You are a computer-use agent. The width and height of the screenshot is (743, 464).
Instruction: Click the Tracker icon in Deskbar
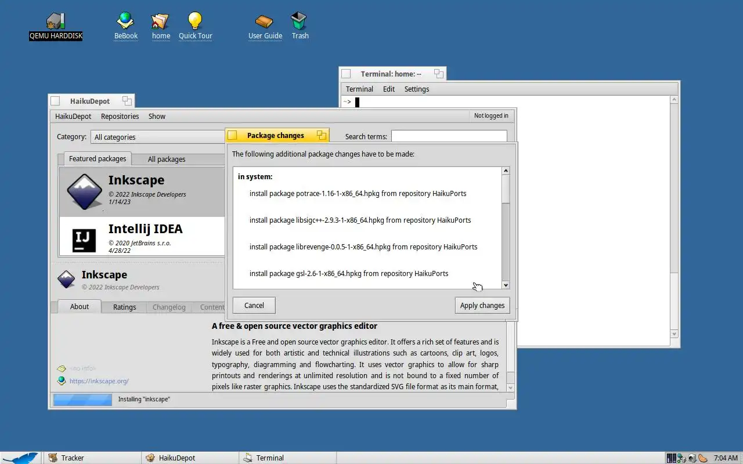point(53,458)
